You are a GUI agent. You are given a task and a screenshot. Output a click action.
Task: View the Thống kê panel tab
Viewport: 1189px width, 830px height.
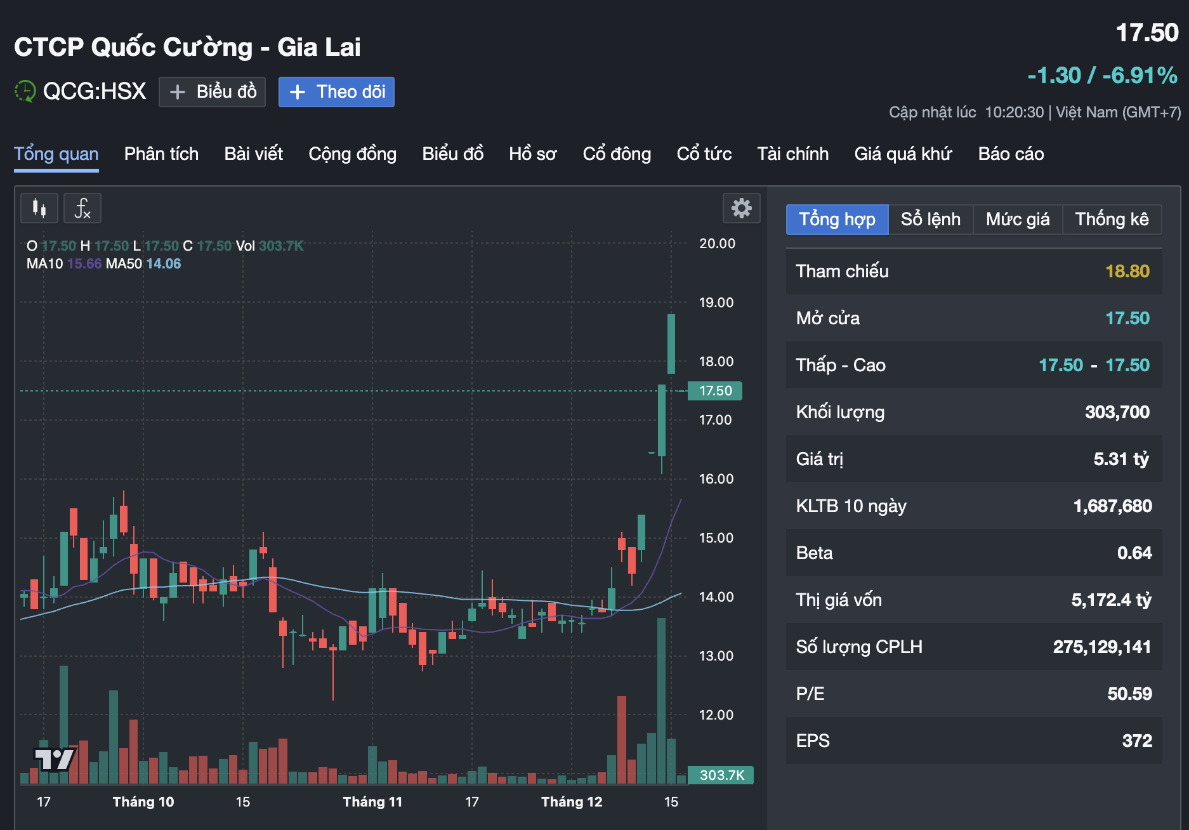(1112, 219)
